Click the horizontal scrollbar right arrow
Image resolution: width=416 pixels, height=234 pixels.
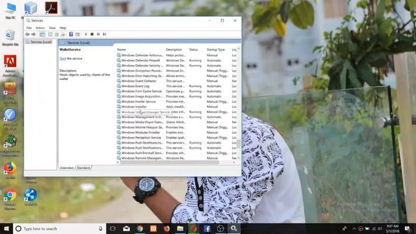point(234,162)
